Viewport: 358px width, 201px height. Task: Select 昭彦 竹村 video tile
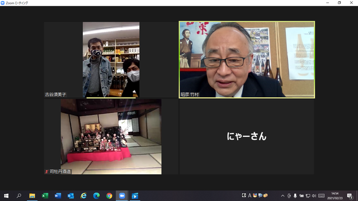pos(247,60)
